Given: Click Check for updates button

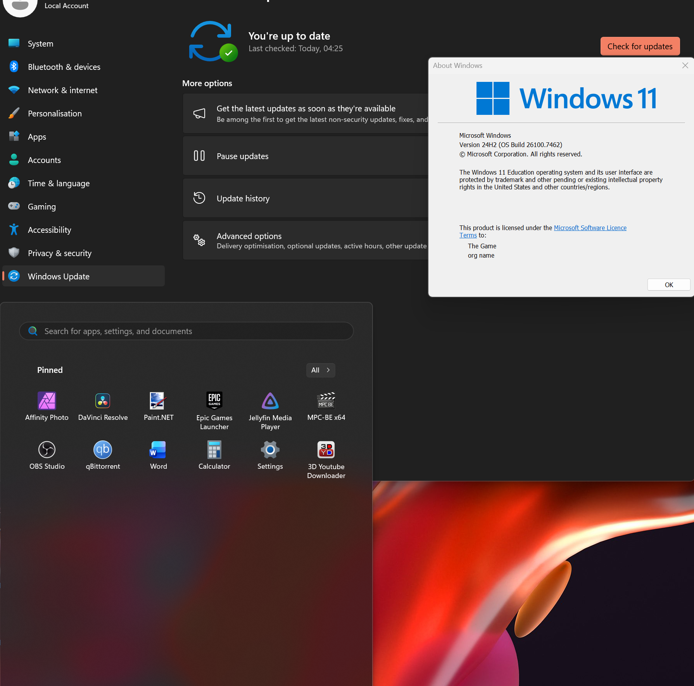Looking at the screenshot, I should click(640, 46).
